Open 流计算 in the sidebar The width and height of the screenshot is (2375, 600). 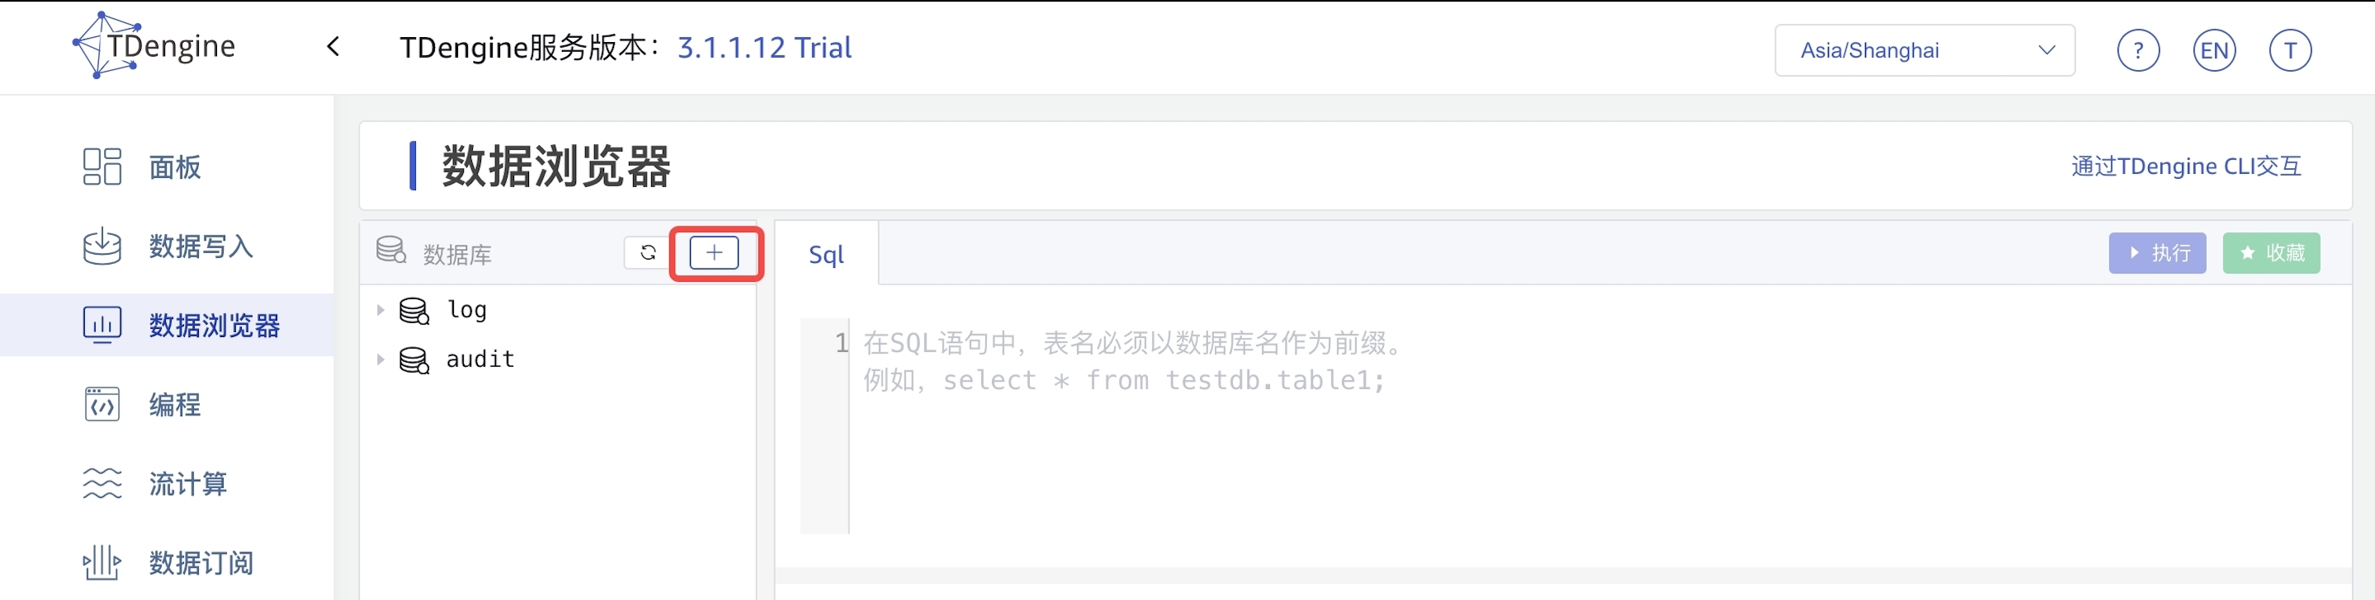coord(188,484)
